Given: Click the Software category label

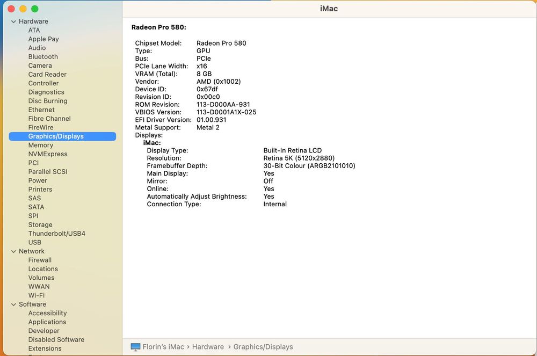Looking at the screenshot, I should click(x=33, y=304).
